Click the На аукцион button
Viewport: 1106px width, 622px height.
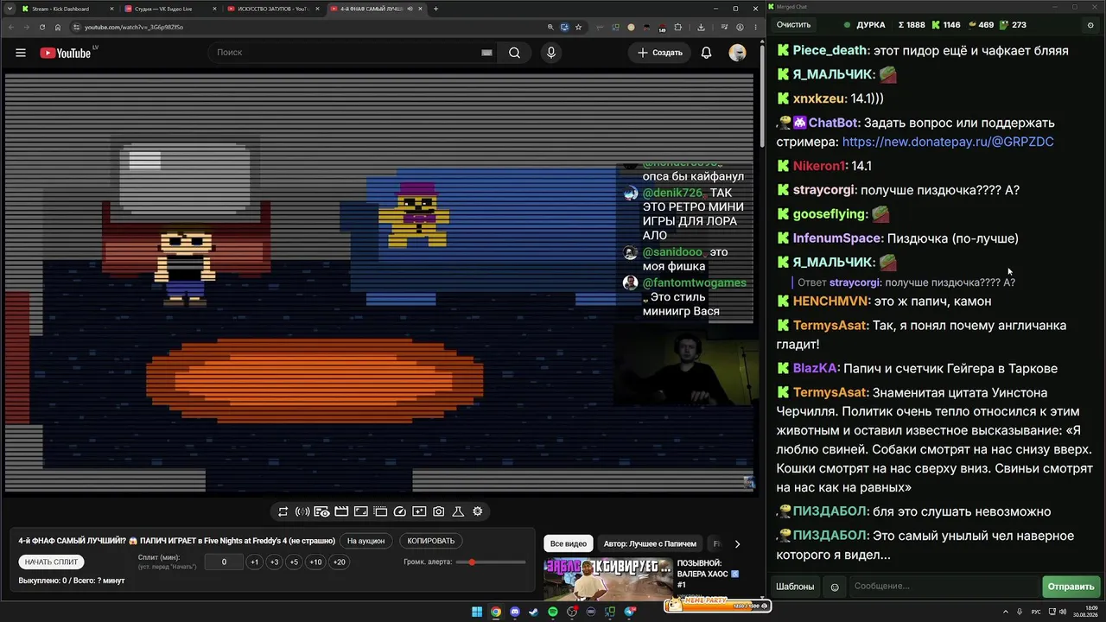click(365, 542)
